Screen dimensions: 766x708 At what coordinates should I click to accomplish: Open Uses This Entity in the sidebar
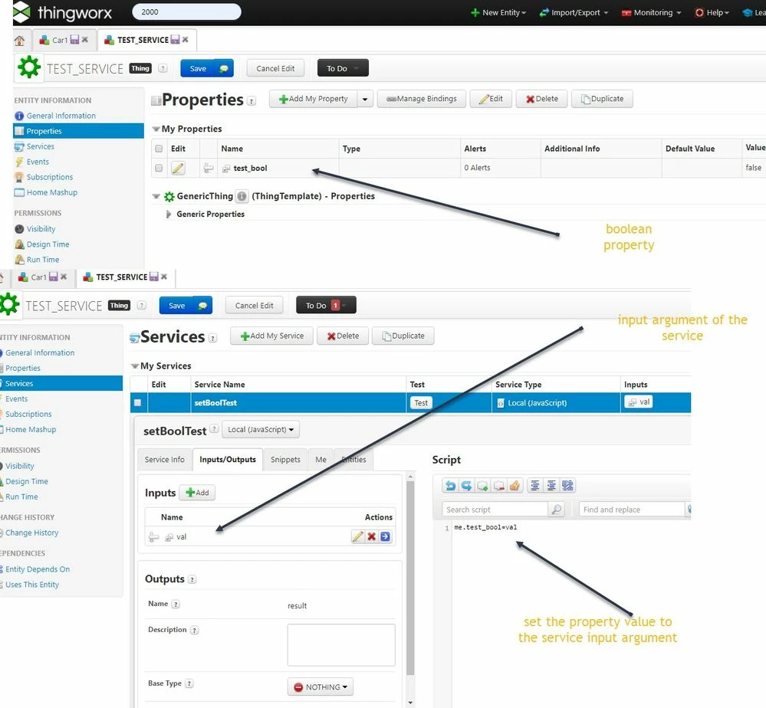point(32,585)
